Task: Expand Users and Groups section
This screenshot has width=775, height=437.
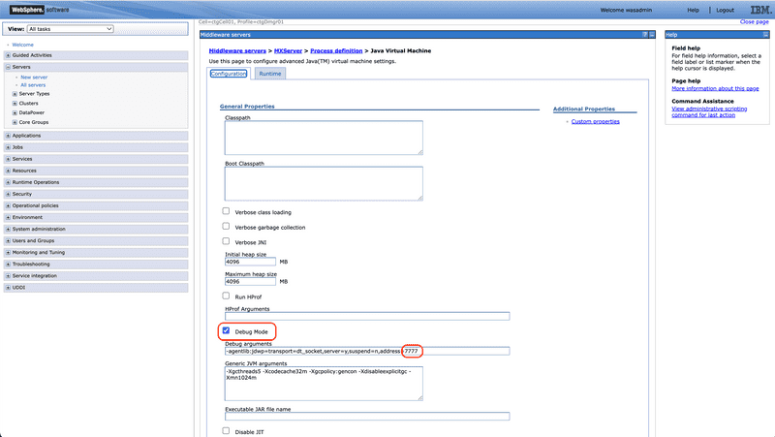Action: [8, 240]
